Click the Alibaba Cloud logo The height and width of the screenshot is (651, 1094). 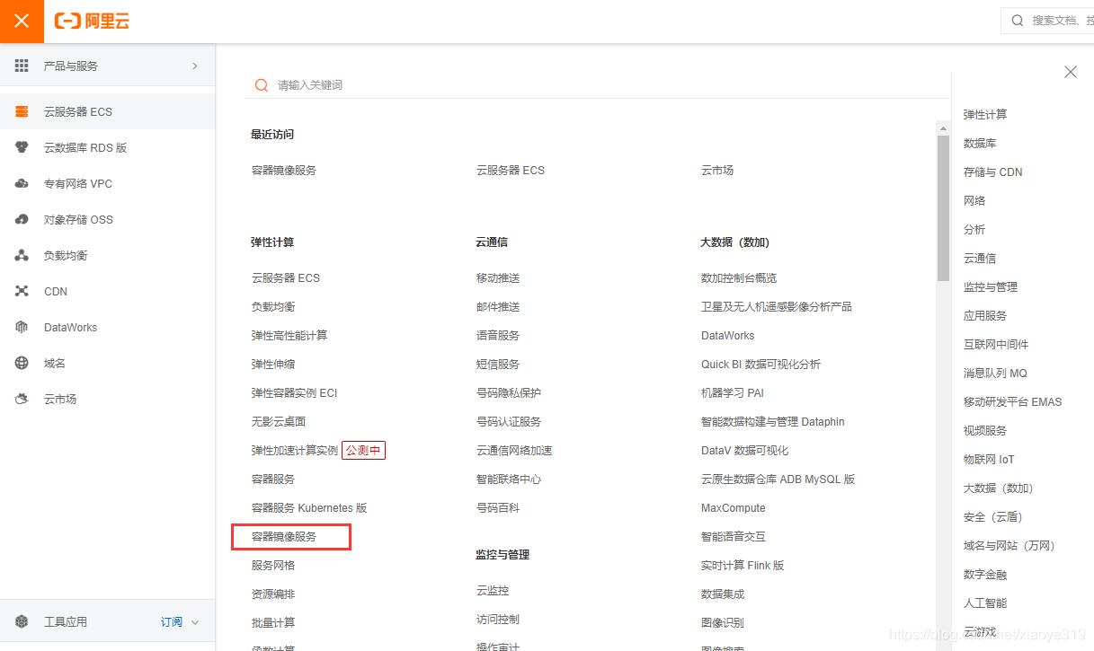click(92, 22)
